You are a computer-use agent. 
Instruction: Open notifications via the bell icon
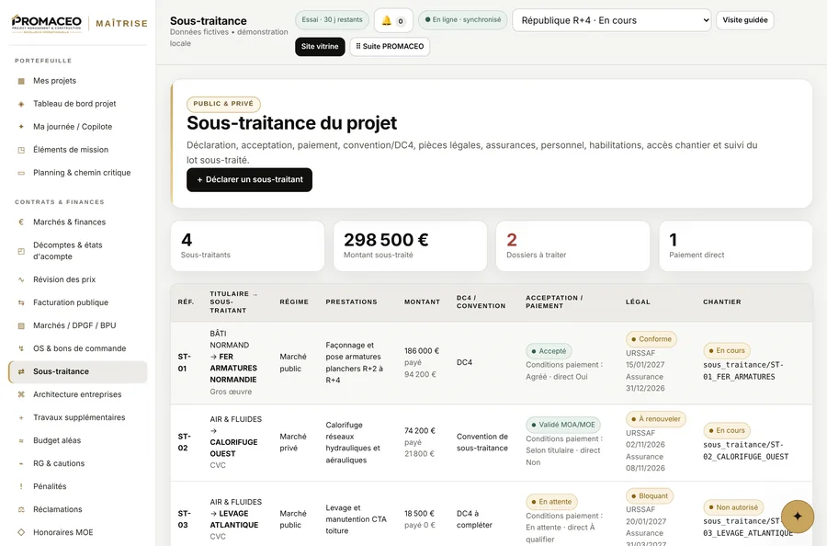click(x=393, y=20)
